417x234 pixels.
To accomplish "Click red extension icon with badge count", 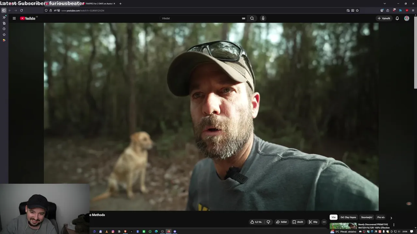I will pos(394,10).
